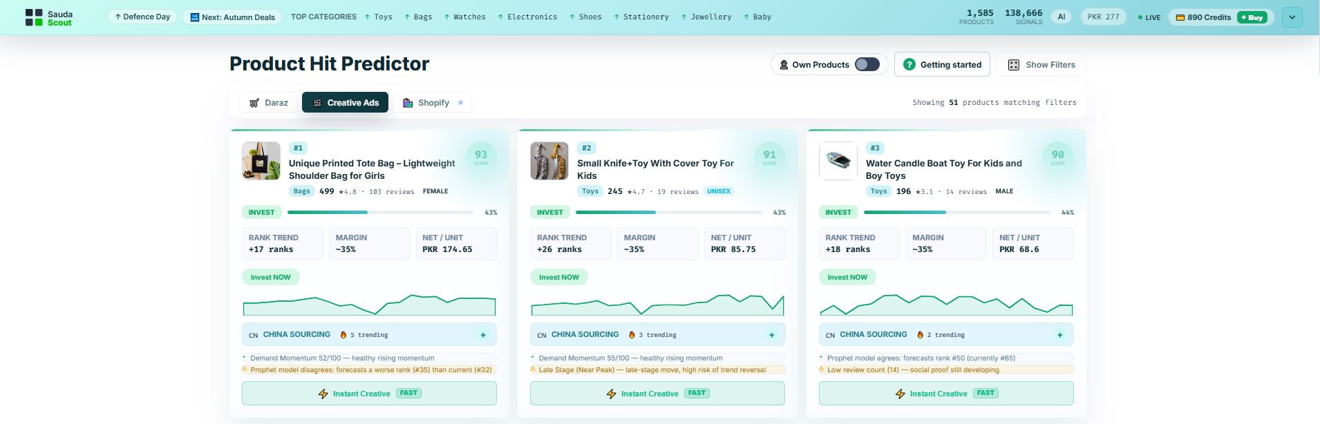Select the Toys top category
The image size is (1320, 424).
(x=378, y=17)
